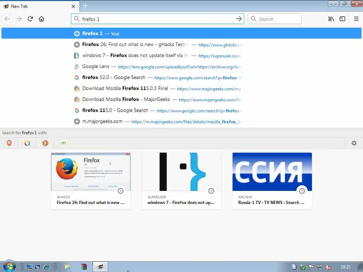This screenshot has height=272, width=363.
Task: Open the Library menu icon
Action: click(331, 19)
